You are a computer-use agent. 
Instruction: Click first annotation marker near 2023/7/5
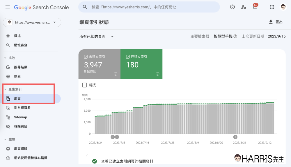point(113,137)
